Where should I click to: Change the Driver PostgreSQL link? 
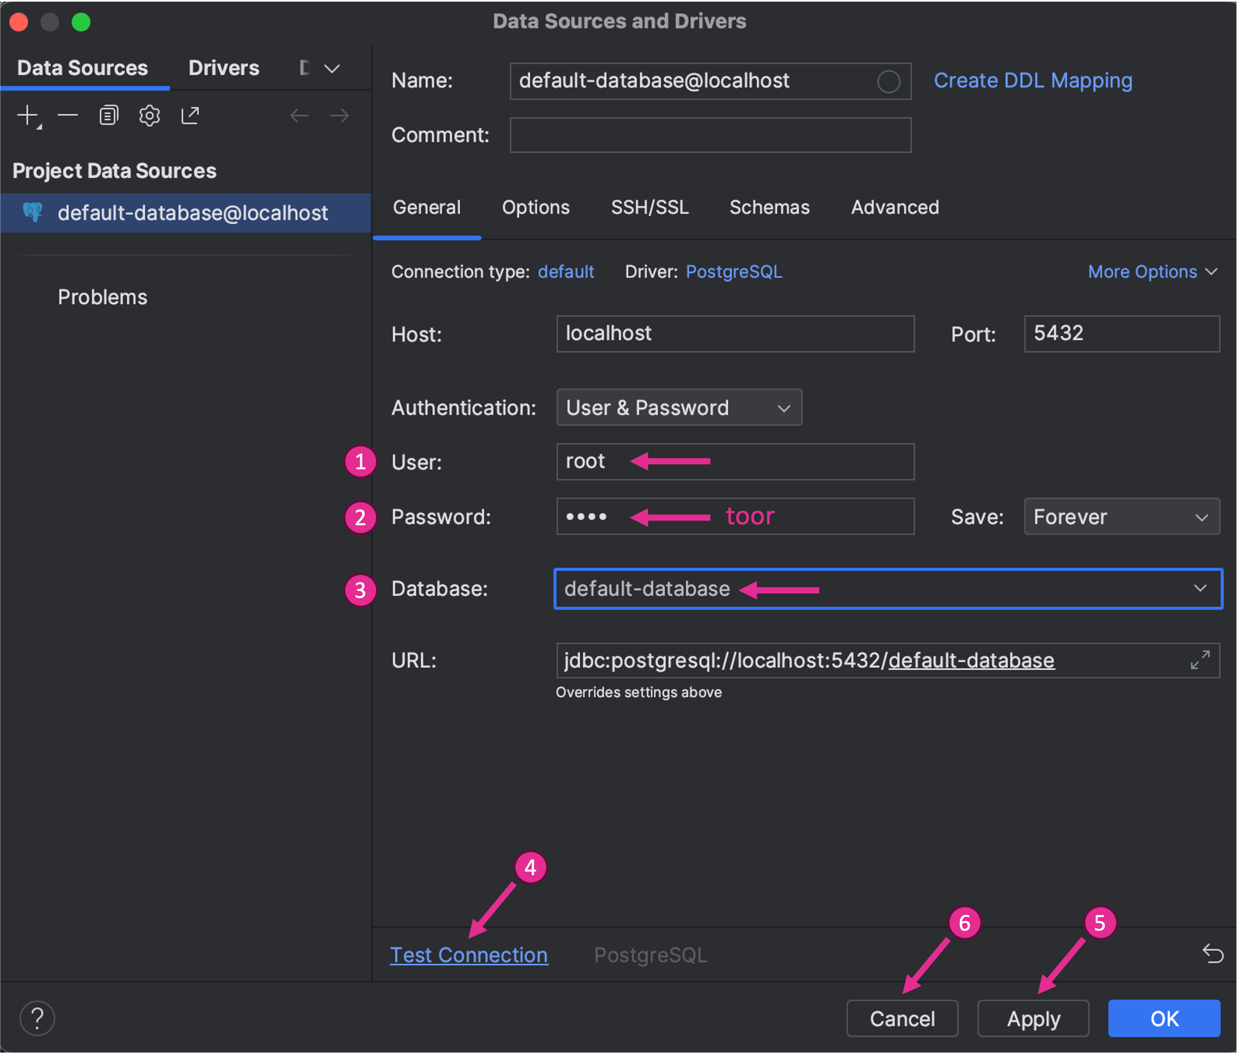734,272
